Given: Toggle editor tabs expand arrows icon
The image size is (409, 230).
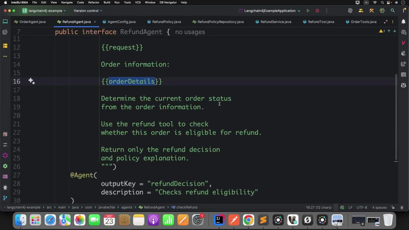Looking at the screenshot, I should [386, 22].
